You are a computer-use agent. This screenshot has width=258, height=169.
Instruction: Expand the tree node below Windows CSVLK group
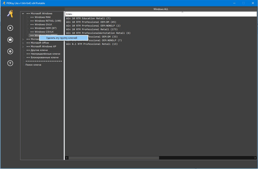click(23, 39)
